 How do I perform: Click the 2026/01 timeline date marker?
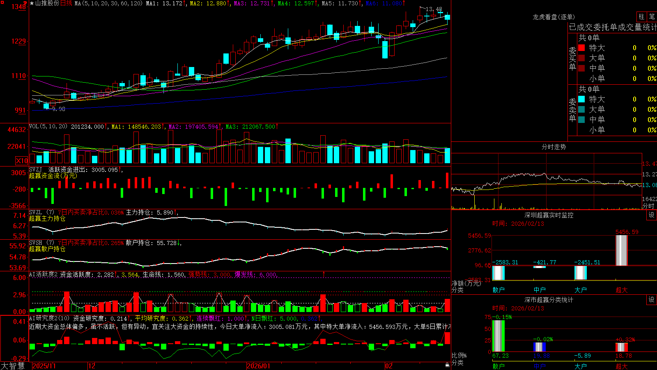pyautogui.click(x=258, y=366)
